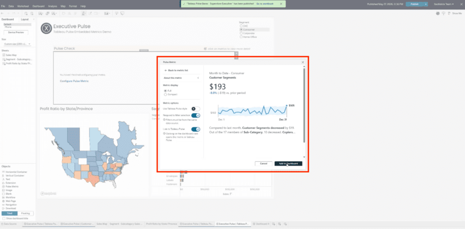This screenshot has width=465, height=229.
Task: Open the Map menu
Action: point(63,6)
